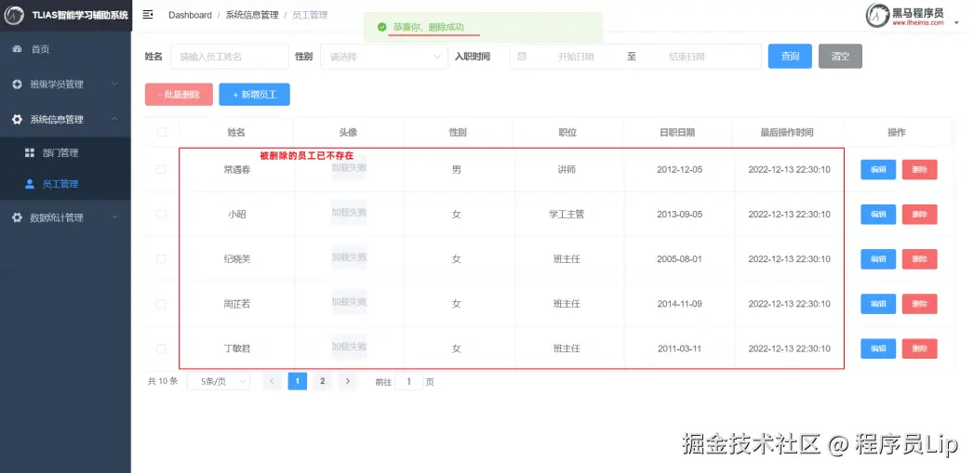Click the 讲师 position cell

pos(567,169)
